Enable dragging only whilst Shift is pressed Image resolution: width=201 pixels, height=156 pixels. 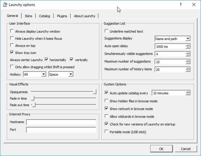(12, 66)
